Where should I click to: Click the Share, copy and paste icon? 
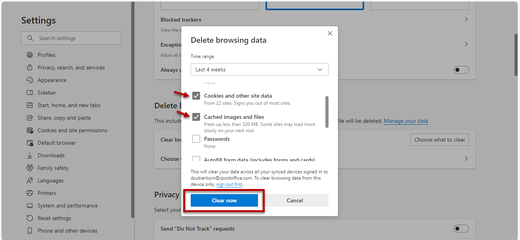pos(30,118)
